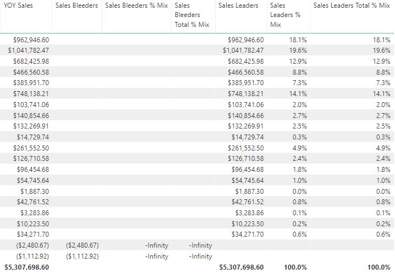395x274 pixels.
Task: Click YOY Sales value $42,761.52
Action: tap(33, 202)
